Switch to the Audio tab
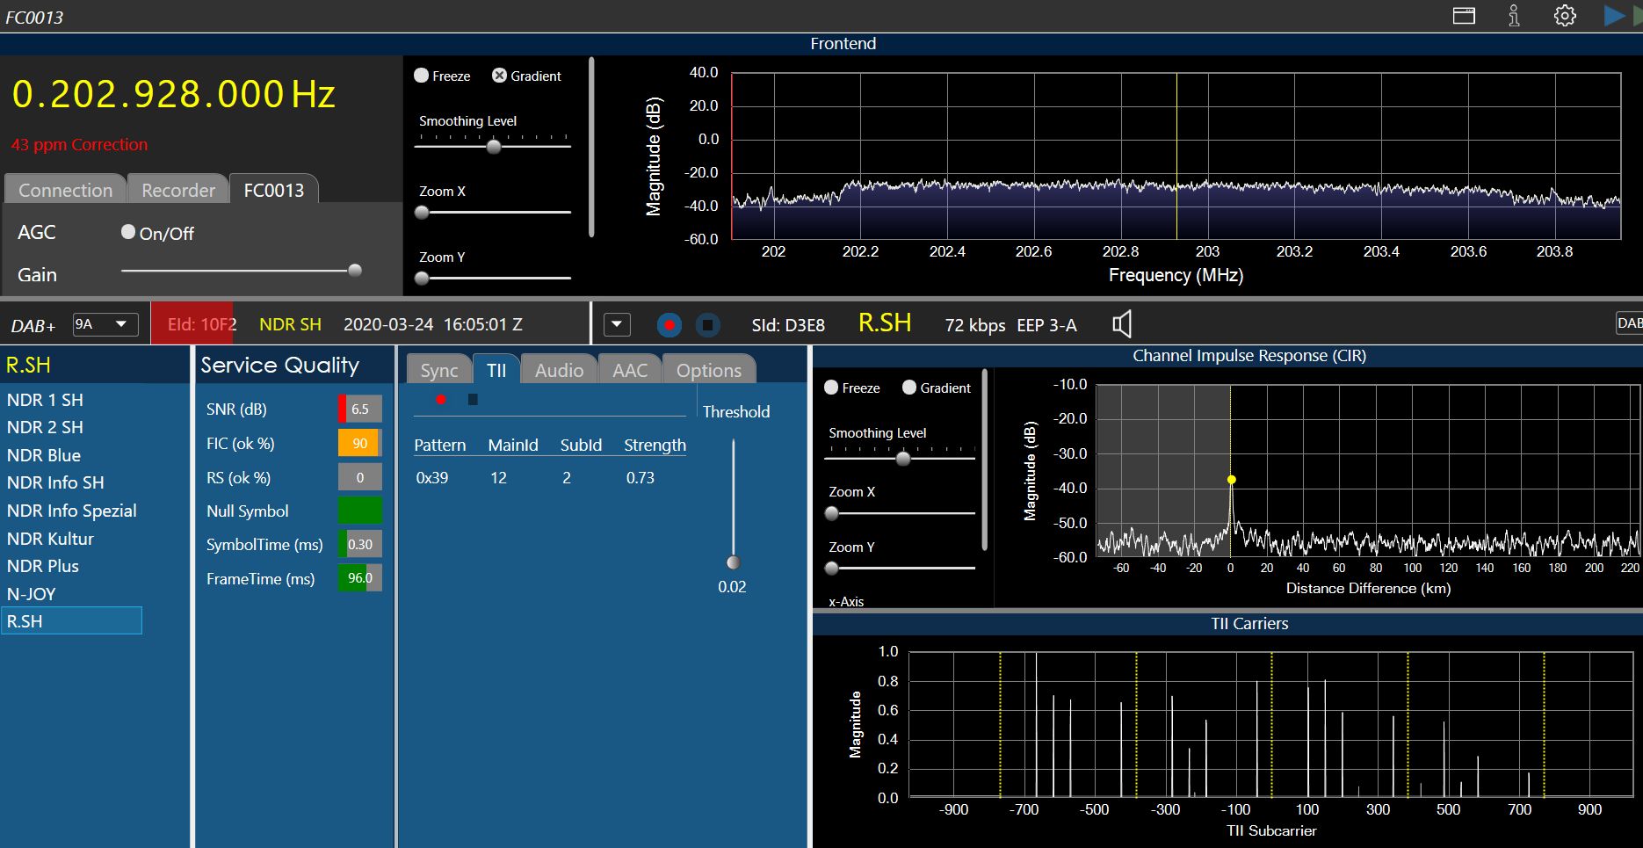 click(x=559, y=370)
